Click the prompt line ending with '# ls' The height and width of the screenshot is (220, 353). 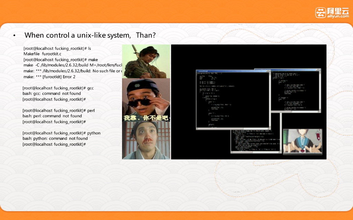click(57, 48)
